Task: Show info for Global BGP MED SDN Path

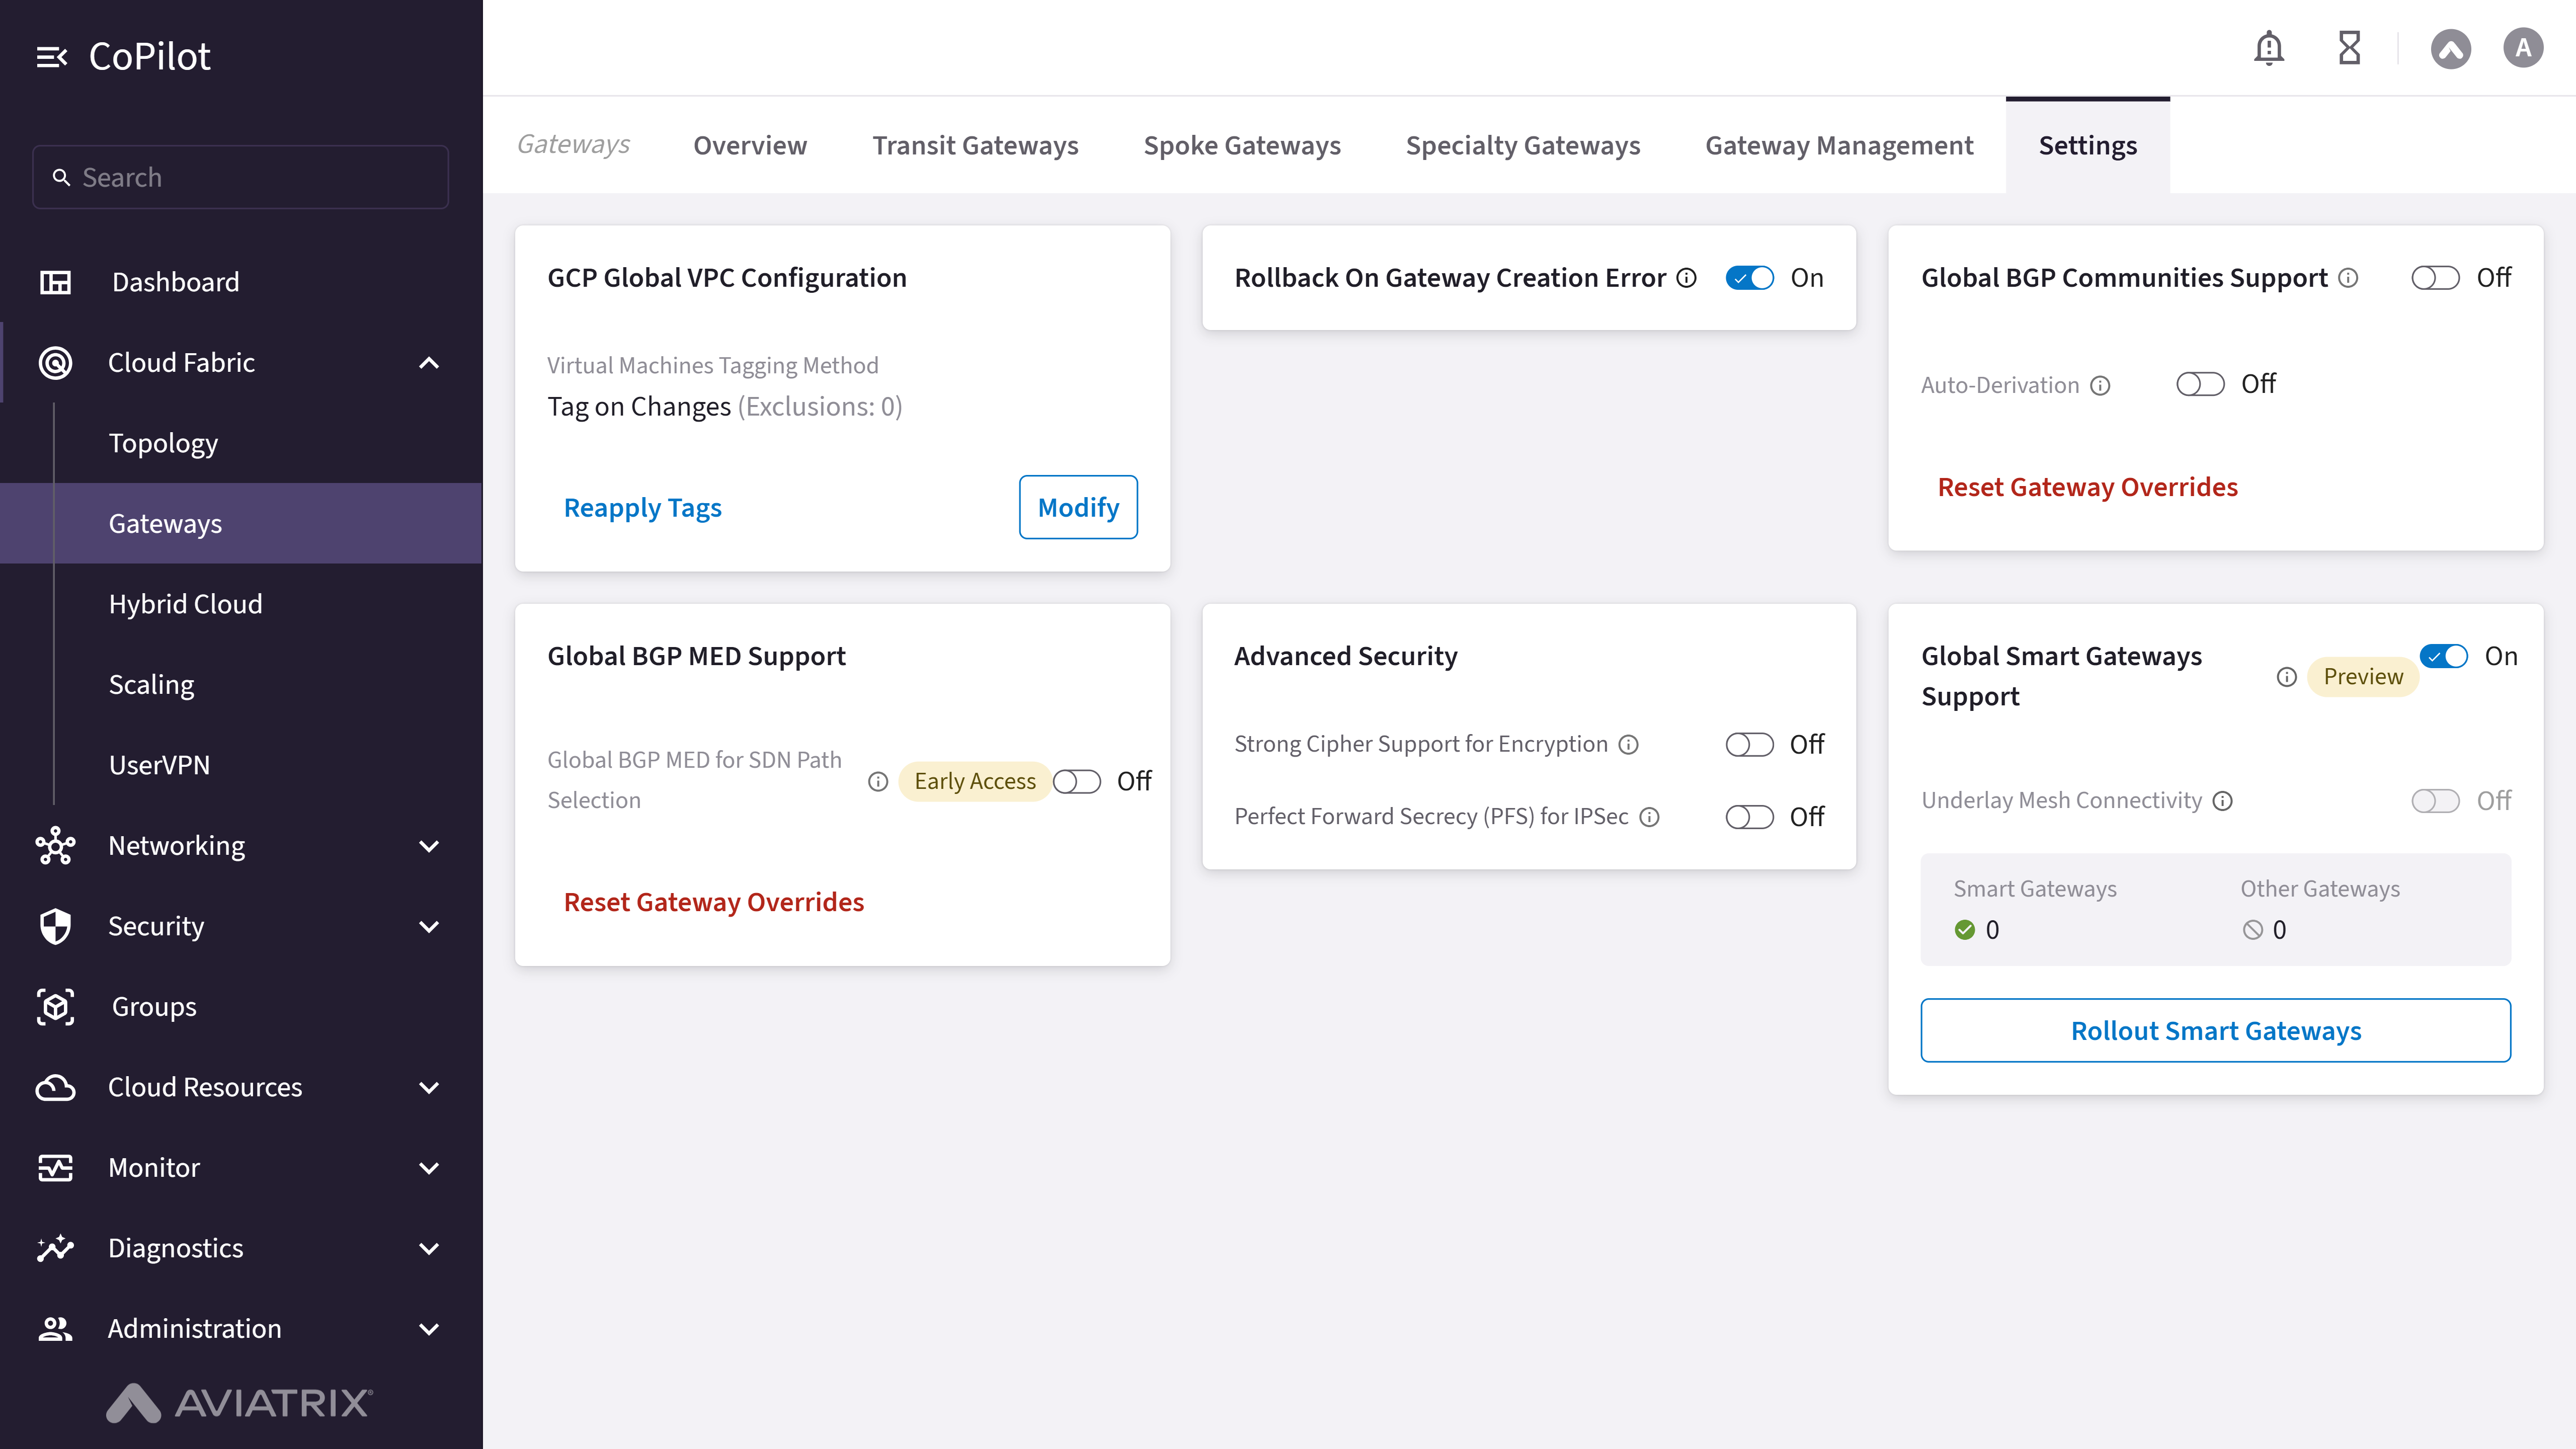Action: [x=878, y=781]
